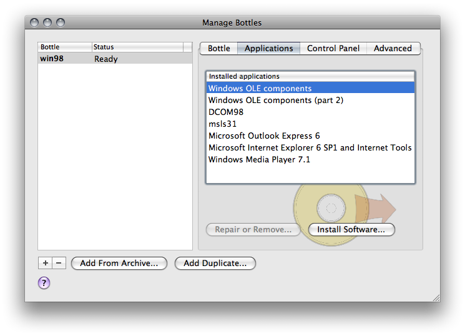Select the Applications tab

[268, 48]
